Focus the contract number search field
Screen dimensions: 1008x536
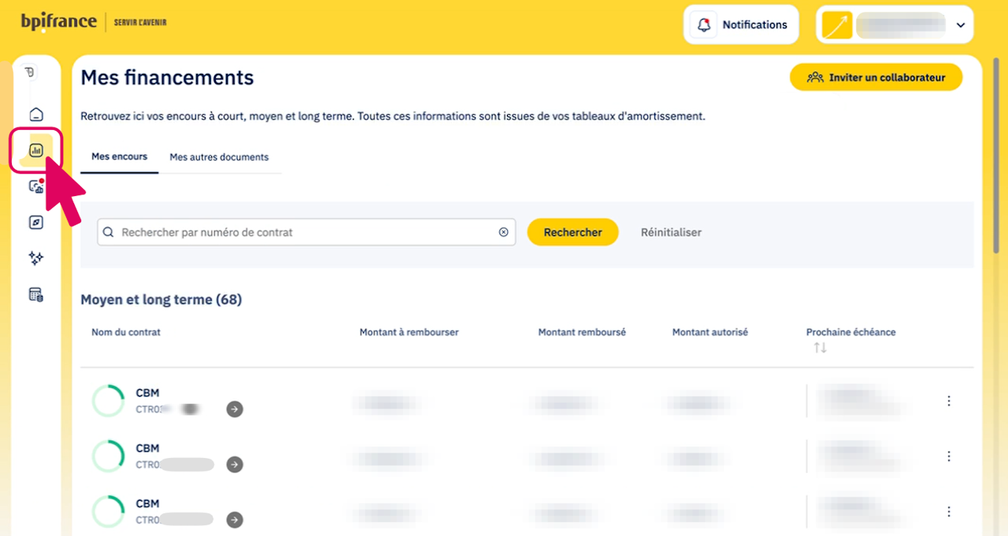point(307,232)
